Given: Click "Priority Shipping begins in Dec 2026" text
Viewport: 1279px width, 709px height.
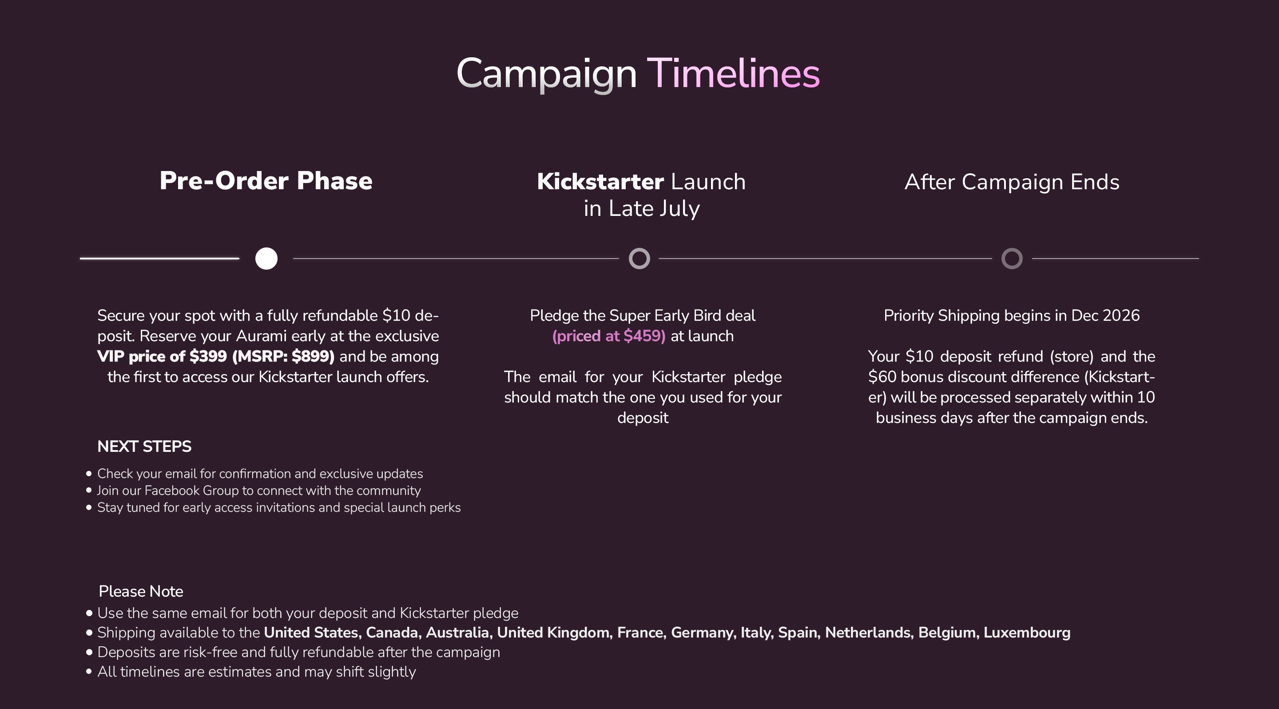Looking at the screenshot, I should point(1012,316).
